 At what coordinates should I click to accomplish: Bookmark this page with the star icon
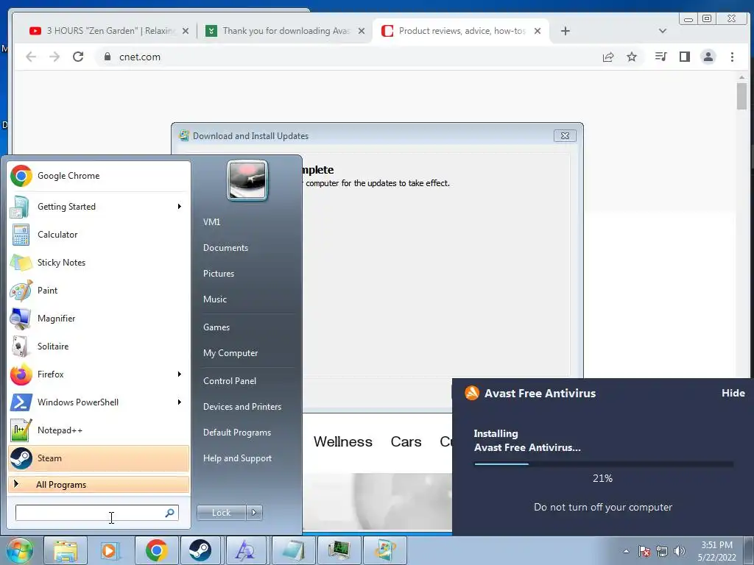[x=632, y=57]
